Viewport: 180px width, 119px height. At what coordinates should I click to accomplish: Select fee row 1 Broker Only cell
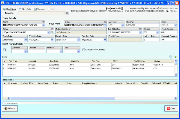tap(101, 65)
